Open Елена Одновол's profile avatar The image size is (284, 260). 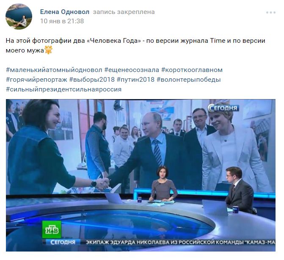[19, 17]
